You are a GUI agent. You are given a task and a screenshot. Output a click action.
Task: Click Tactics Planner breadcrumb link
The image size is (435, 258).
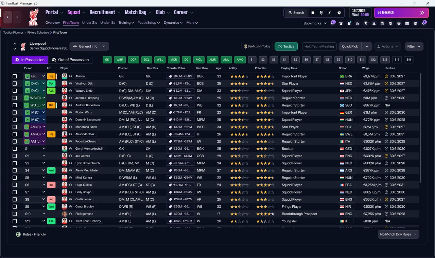click(13, 33)
